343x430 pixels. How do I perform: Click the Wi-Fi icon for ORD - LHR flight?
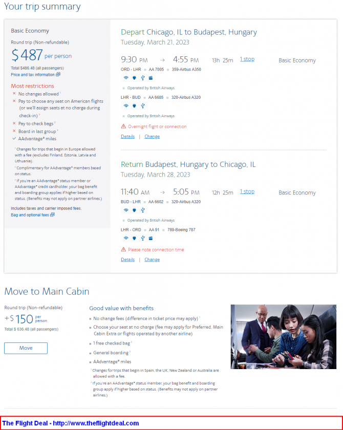click(126, 78)
